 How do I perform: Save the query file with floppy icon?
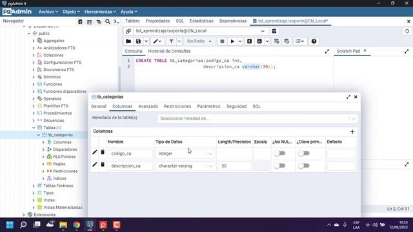pyautogui.click(x=138, y=41)
